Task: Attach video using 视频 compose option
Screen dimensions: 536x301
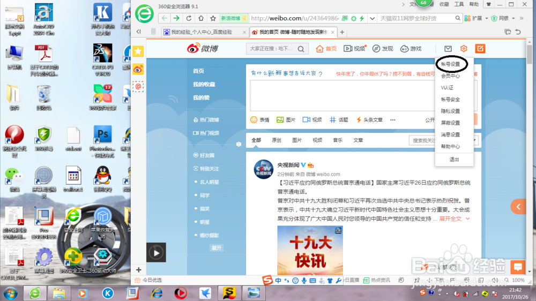Action: pyautogui.click(x=312, y=119)
